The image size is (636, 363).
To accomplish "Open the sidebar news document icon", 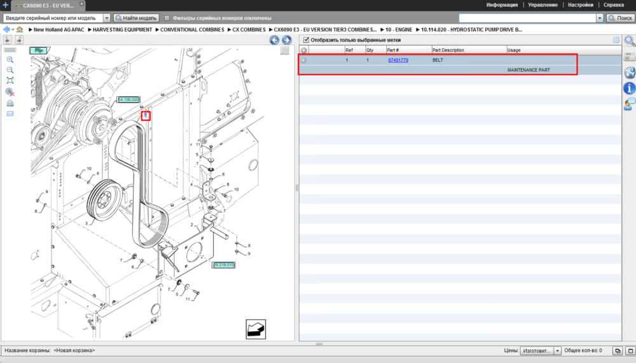I will (x=630, y=57).
